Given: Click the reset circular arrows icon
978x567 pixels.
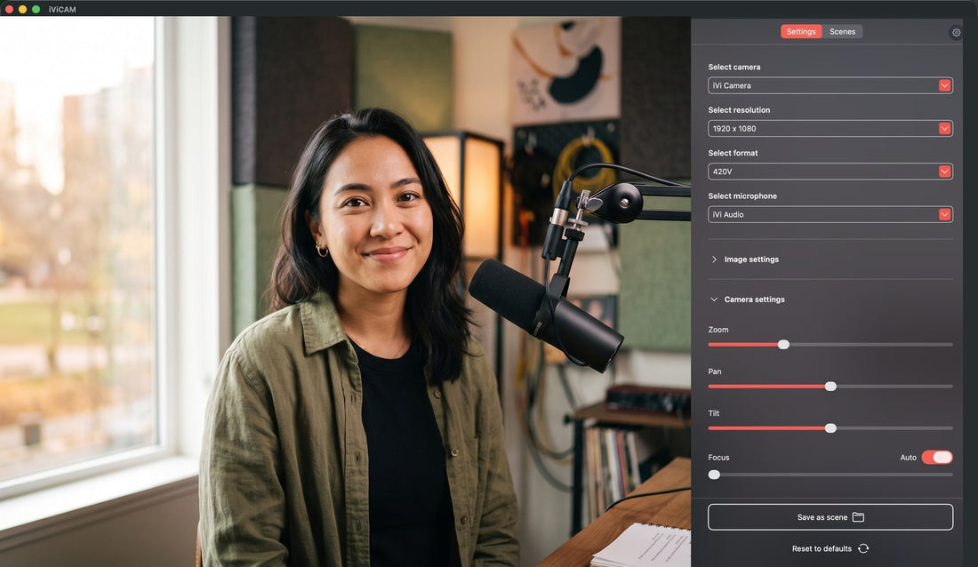Looking at the screenshot, I should click(863, 548).
